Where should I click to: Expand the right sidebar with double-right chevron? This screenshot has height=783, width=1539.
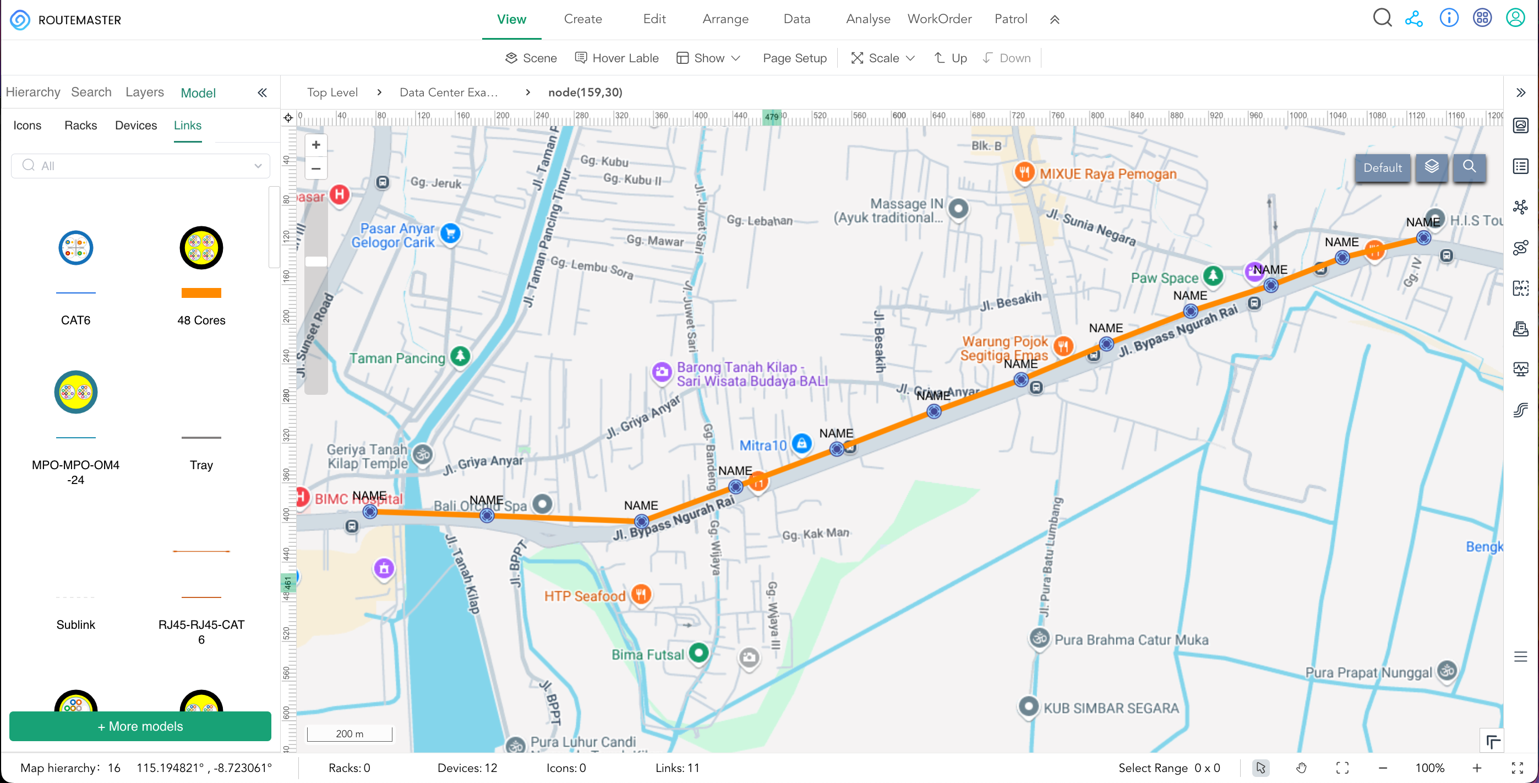tap(1520, 93)
